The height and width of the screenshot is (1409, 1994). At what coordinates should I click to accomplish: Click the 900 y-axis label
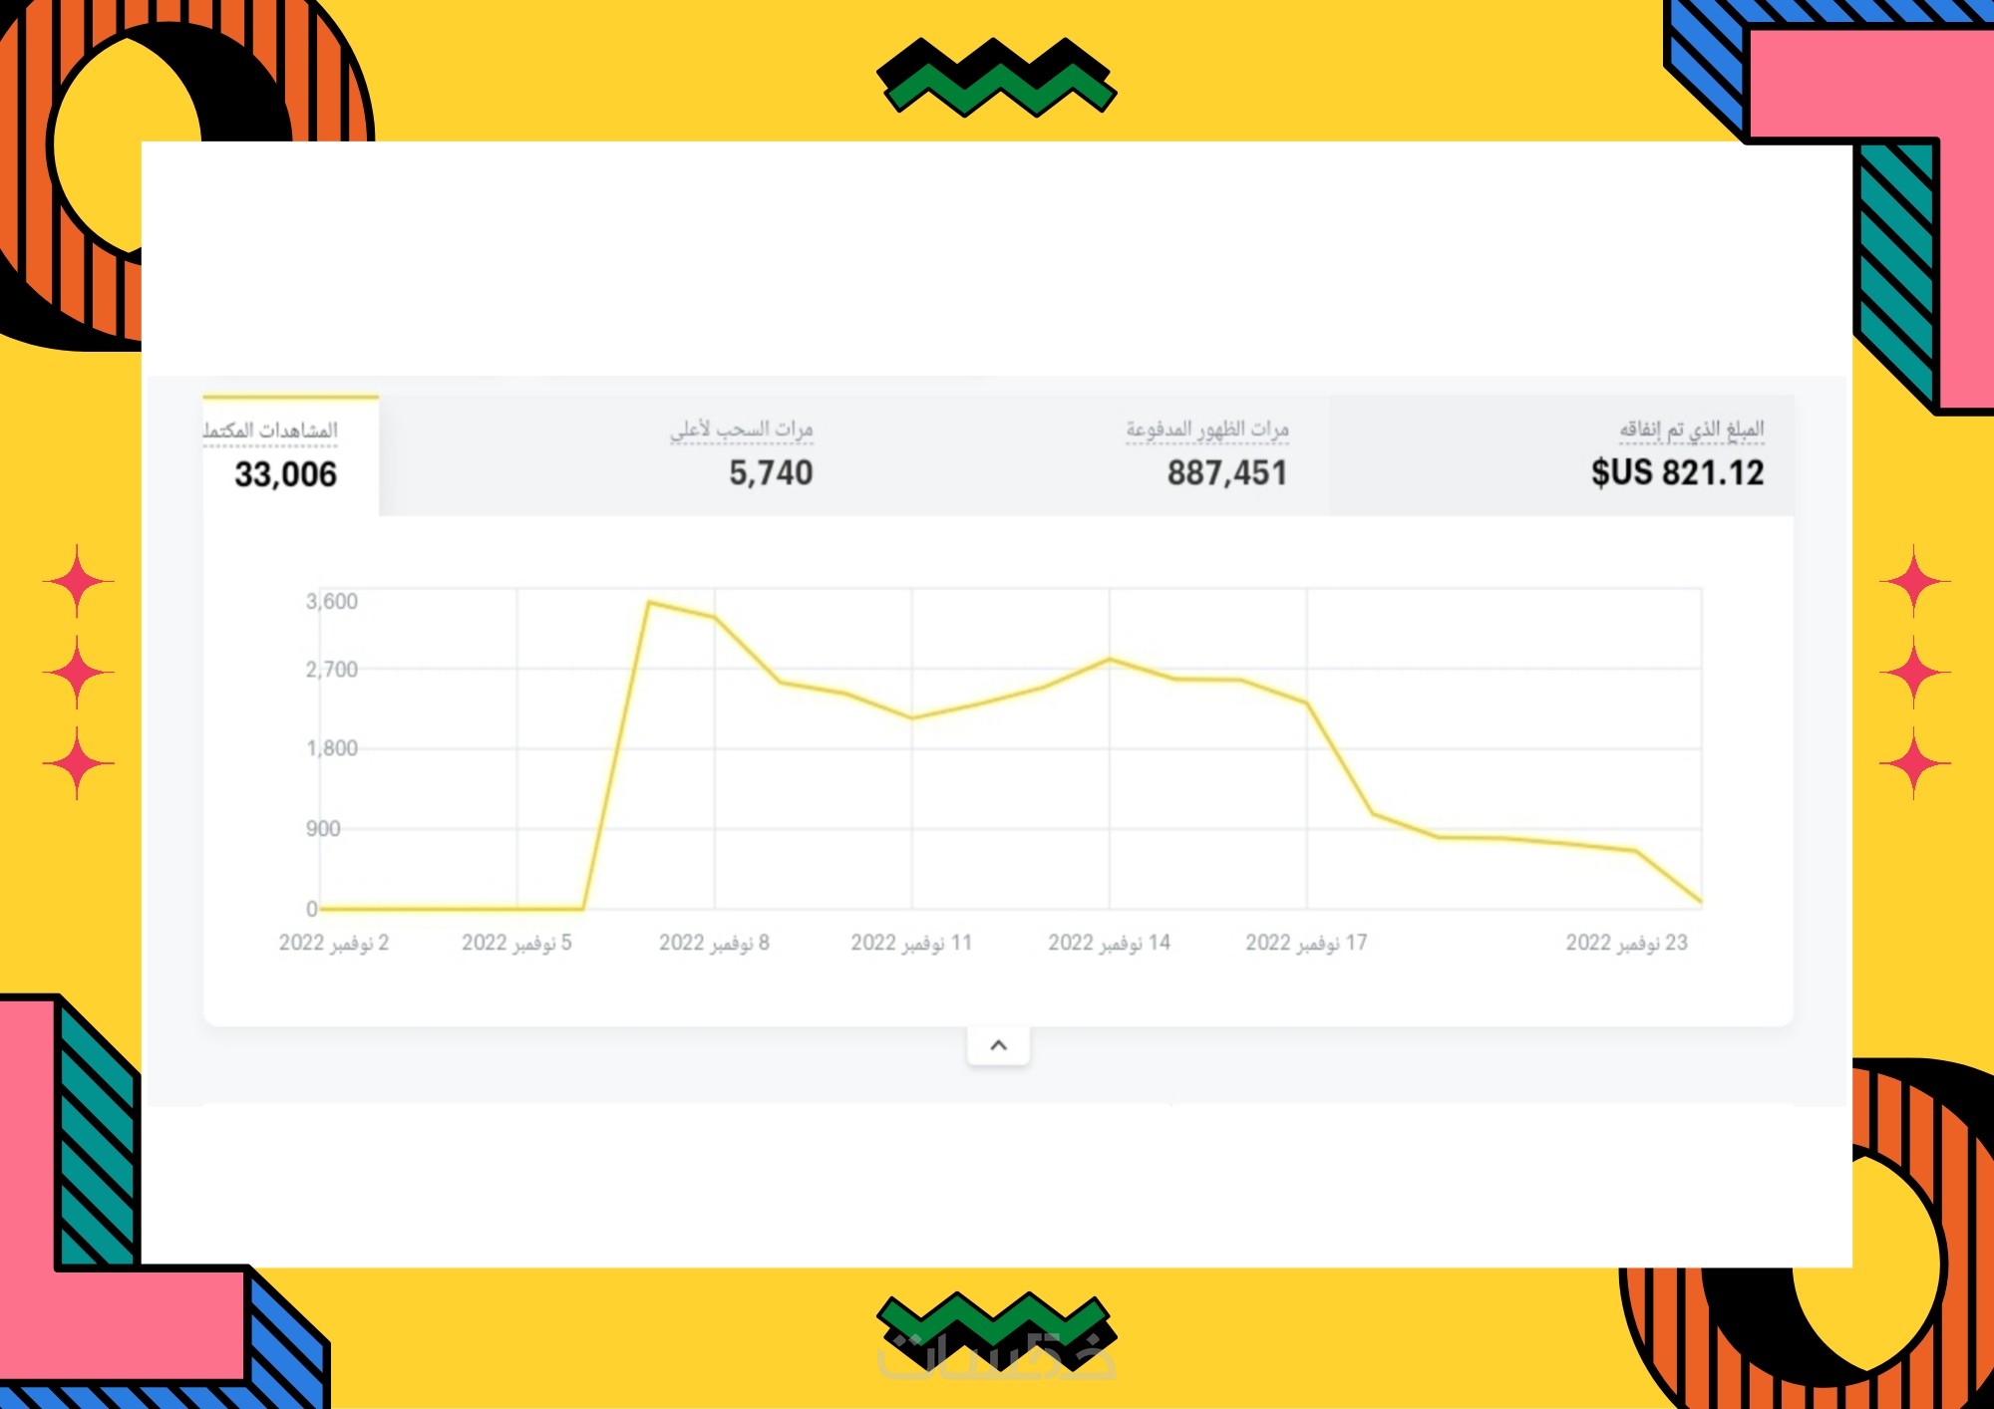[x=323, y=829]
